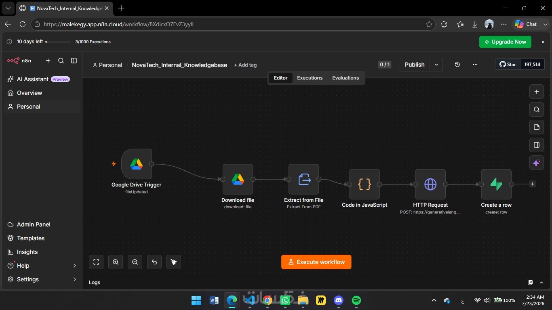The width and height of the screenshot is (552, 310).
Task: Zoom out on the workflow canvas
Action: 135,262
